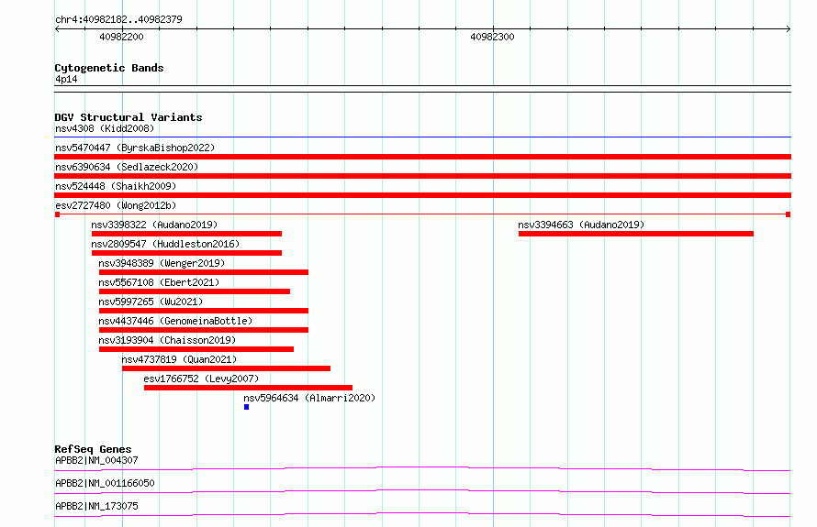Viewport: 817px width, 527px height.
Task: Click the nsv2809547 red variant bar
Action: [186, 253]
